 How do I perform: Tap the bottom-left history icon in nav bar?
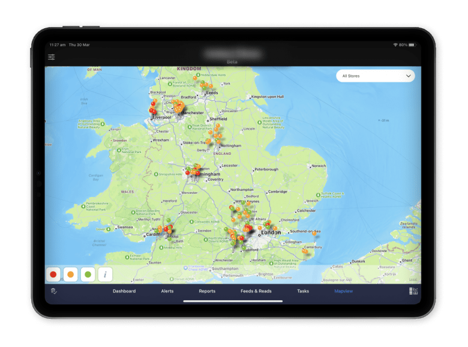pyautogui.click(x=53, y=291)
